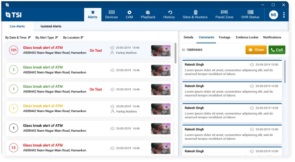Open the Devices section icon
Screen dimensions: 295x162
click(111, 12)
